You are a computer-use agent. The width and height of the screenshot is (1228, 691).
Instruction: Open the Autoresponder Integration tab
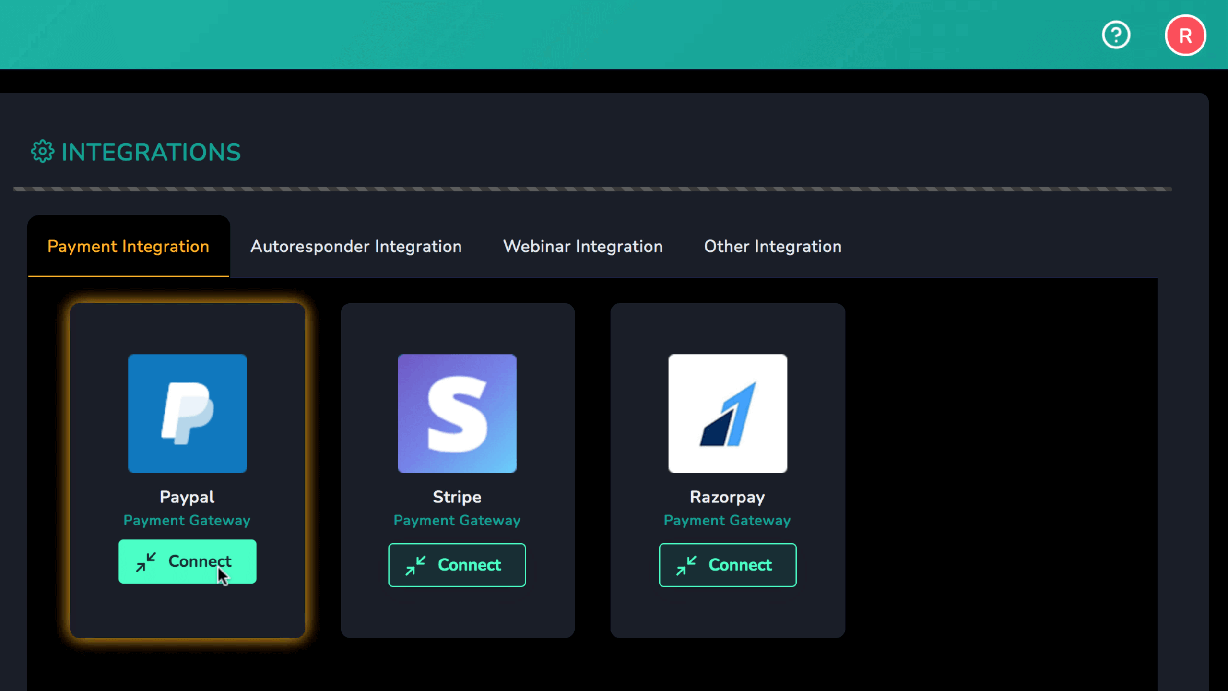[356, 246]
